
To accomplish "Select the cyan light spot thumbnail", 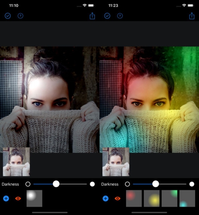I will [187, 198].
